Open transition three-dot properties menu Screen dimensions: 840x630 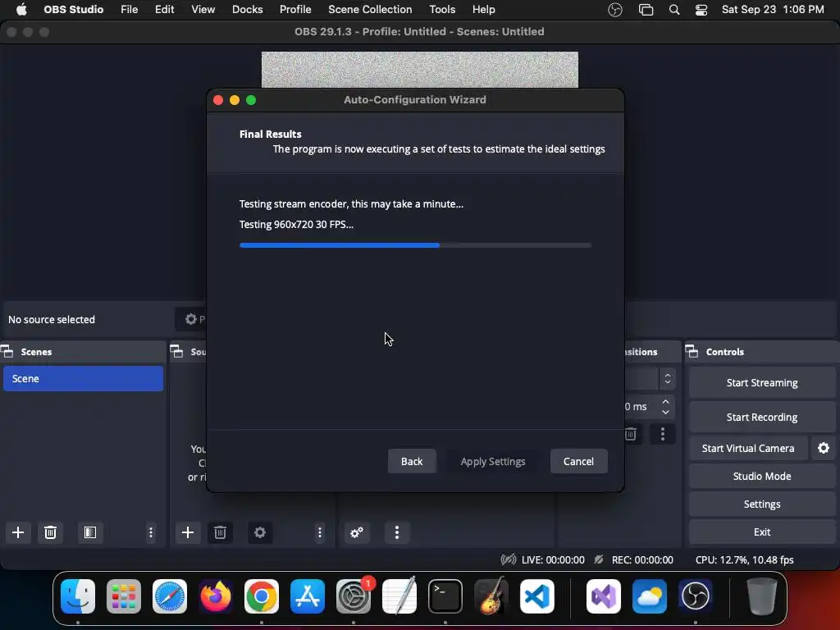tap(663, 433)
